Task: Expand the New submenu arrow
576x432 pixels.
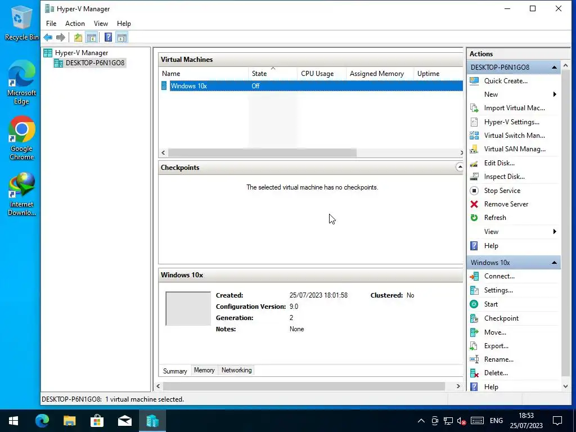Action: tap(555, 94)
